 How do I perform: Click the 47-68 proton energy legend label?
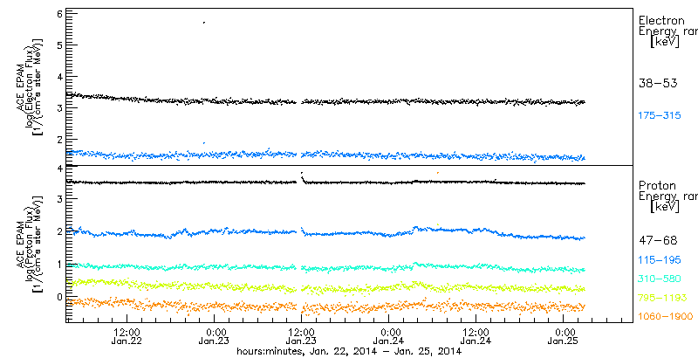pos(658,241)
